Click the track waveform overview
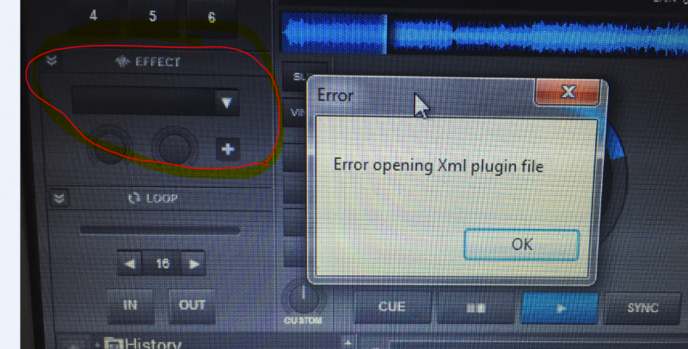The image size is (688, 349). click(484, 34)
